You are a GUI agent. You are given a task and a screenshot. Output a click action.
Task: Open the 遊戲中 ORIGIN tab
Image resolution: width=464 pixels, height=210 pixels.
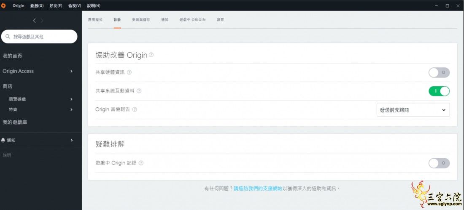(x=192, y=20)
